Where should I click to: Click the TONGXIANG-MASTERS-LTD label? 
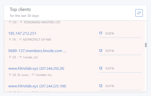coord(42,22)
